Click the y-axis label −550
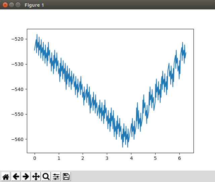The width and height of the screenshot is (215, 182). coord(17,114)
